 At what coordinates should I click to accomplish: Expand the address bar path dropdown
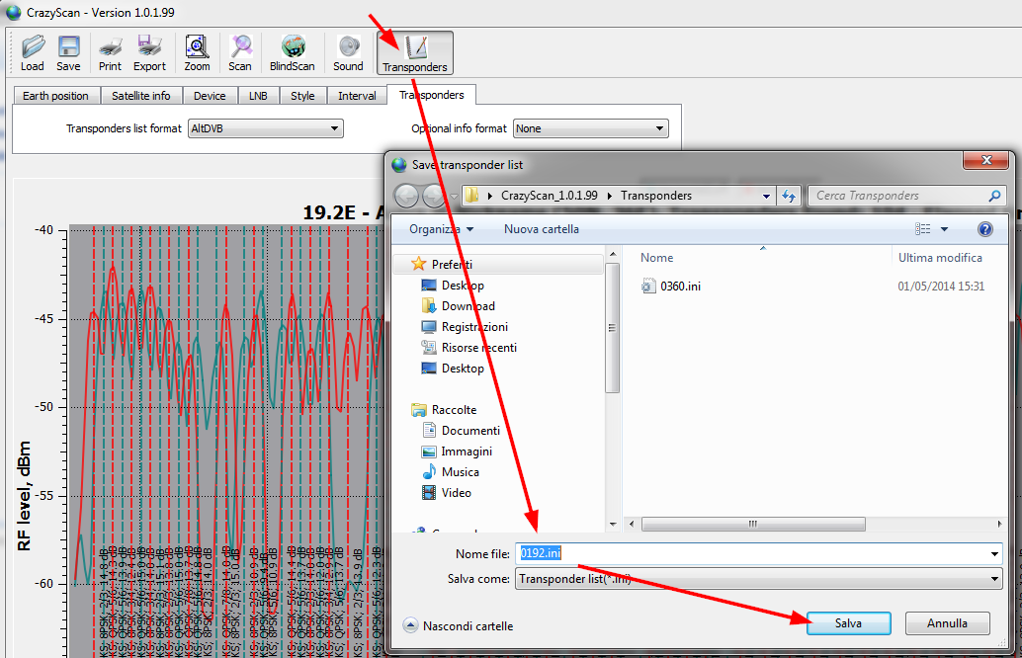click(x=766, y=196)
